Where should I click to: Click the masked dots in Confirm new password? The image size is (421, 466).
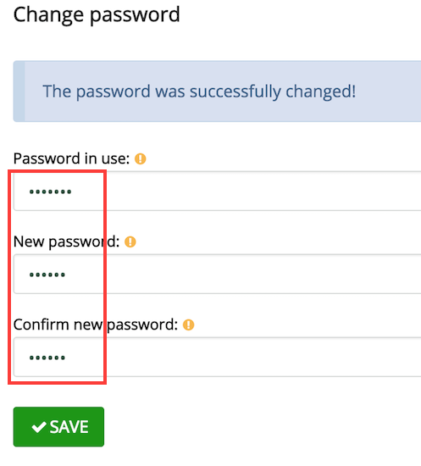(x=47, y=358)
